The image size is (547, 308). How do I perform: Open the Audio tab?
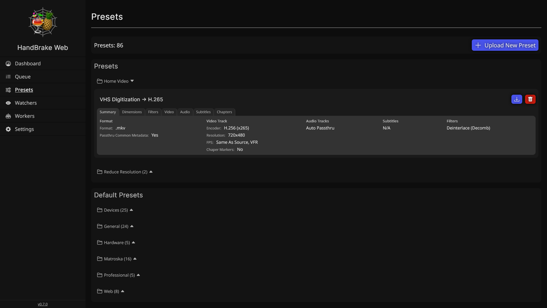click(x=185, y=112)
